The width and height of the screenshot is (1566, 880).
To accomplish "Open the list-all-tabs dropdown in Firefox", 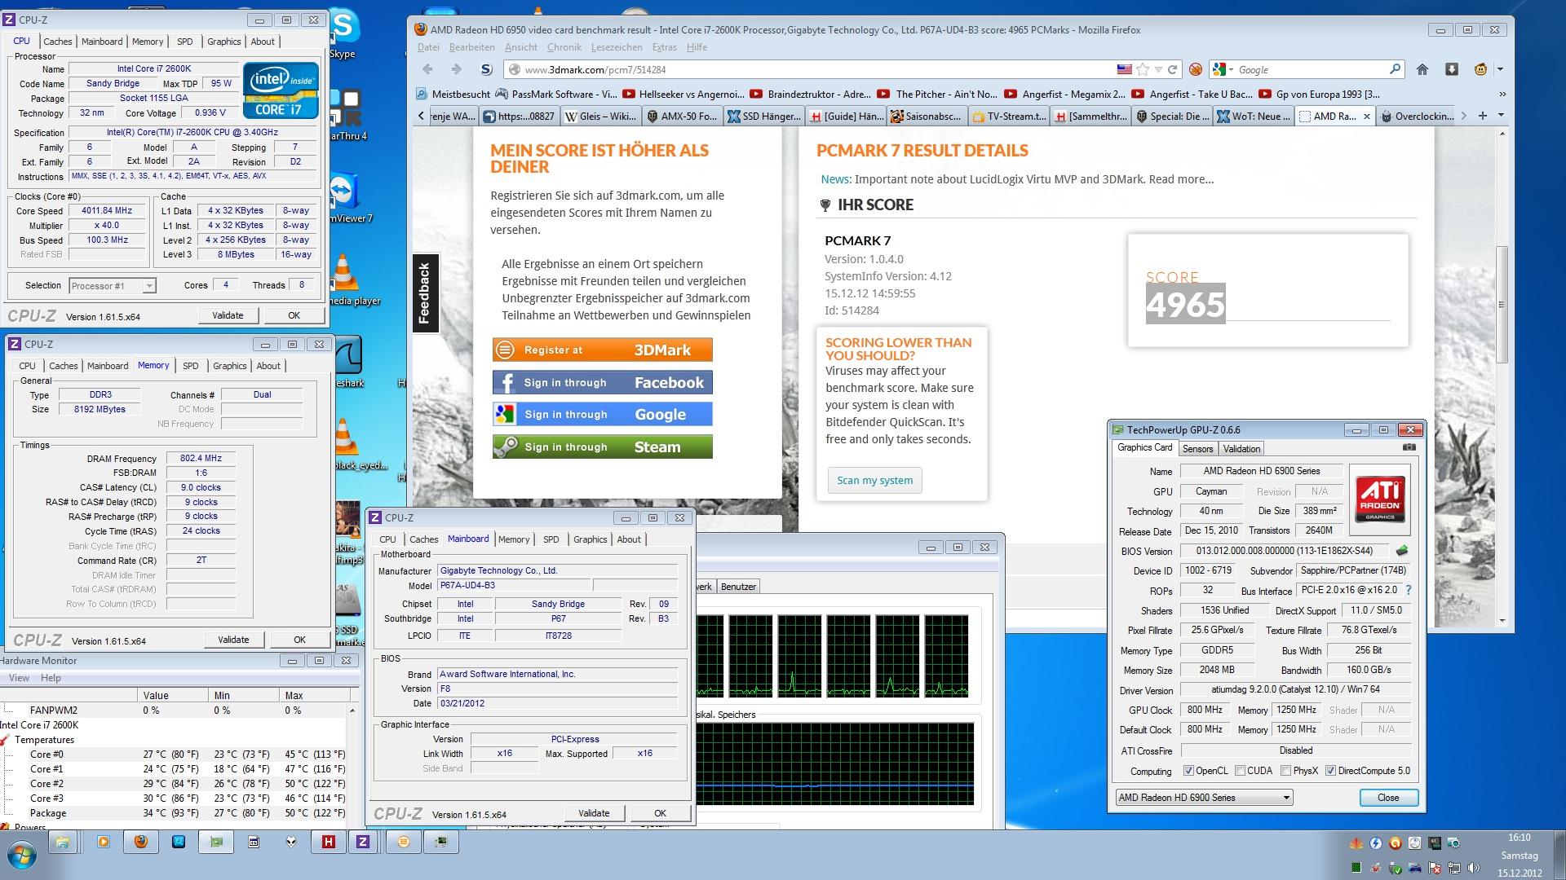I will pyautogui.click(x=1501, y=117).
